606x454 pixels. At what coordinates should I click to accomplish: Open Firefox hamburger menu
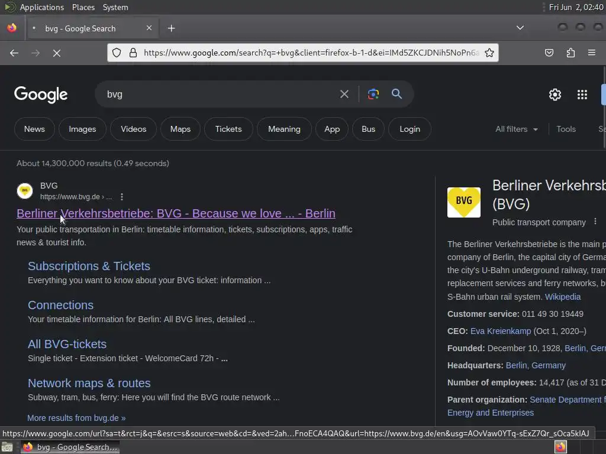point(592,53)
